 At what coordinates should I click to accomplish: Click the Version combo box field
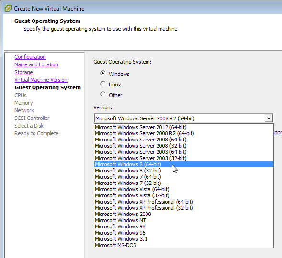[183, 118]
